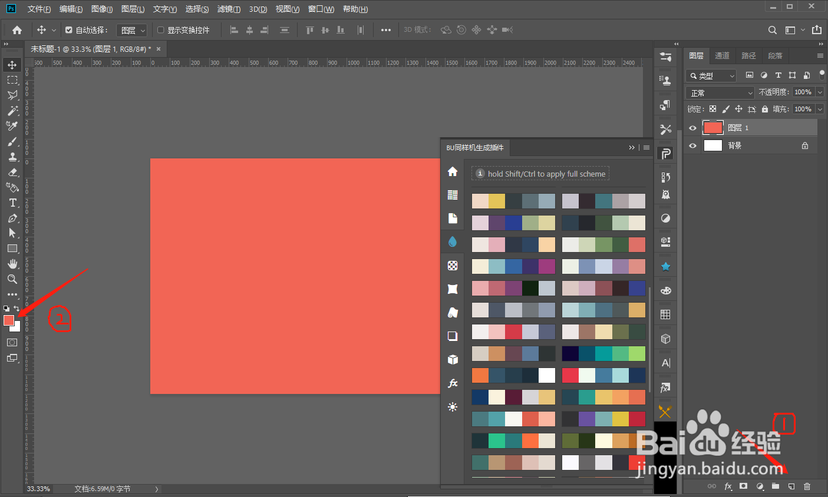
Task: Select the Rectangular Marquee tool
Action: (x=12, y=80)
